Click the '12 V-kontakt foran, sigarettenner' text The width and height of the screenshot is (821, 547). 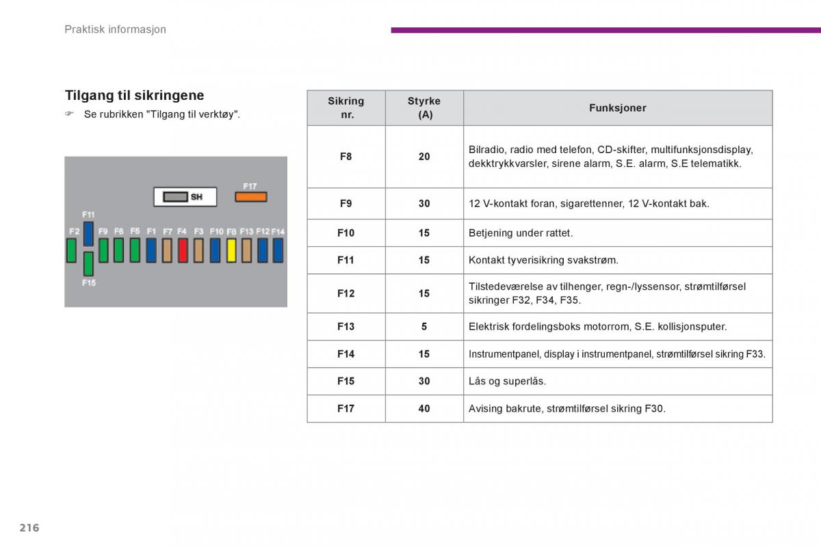(x=589, y=204)
